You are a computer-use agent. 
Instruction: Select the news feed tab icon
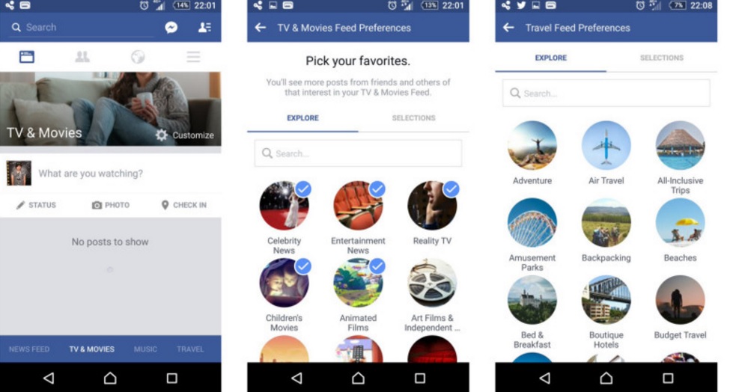point(26,57)
